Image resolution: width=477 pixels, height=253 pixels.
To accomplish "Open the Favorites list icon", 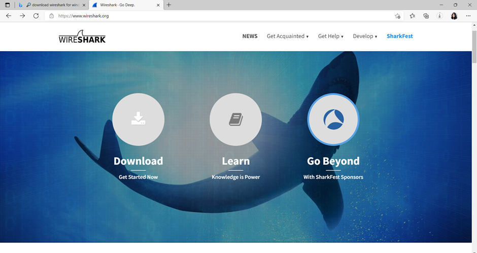I will [x=412, y=16].
